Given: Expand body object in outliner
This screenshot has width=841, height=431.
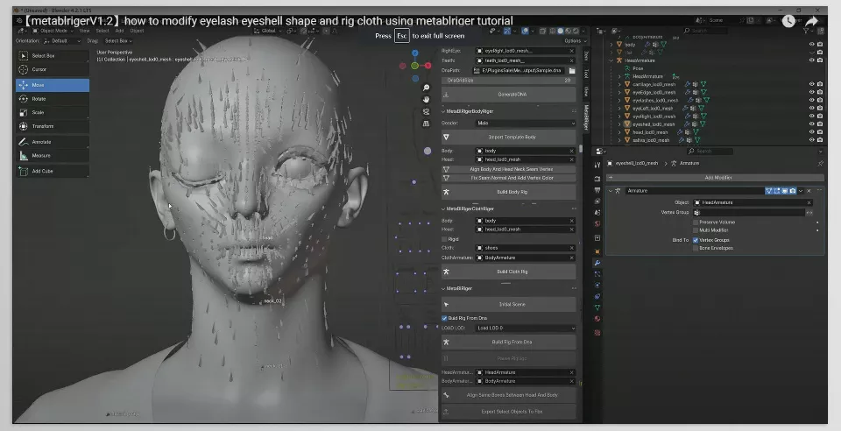Looking at the screenshot, I should pos(611,45).
